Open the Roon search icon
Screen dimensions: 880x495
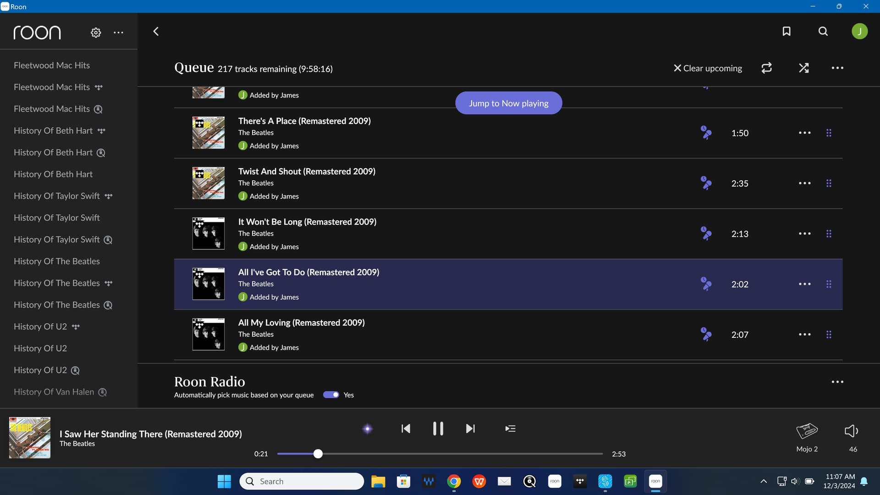(823, 31)
